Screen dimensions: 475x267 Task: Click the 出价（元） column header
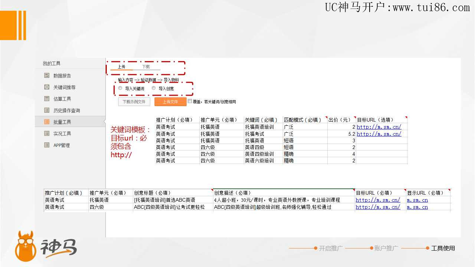340,120
